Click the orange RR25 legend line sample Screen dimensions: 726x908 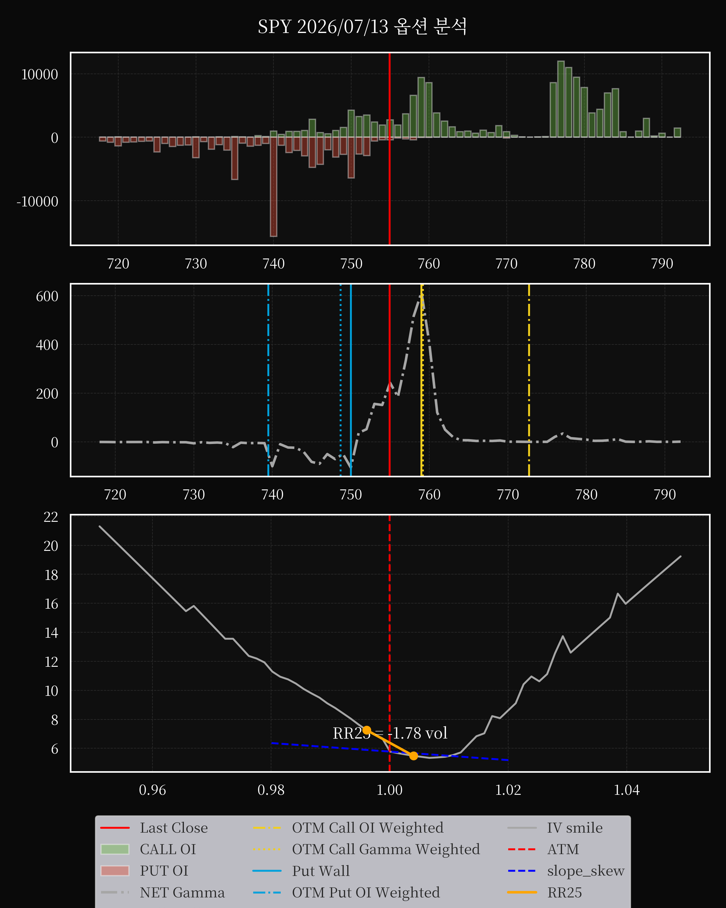[x=522, y=893]
